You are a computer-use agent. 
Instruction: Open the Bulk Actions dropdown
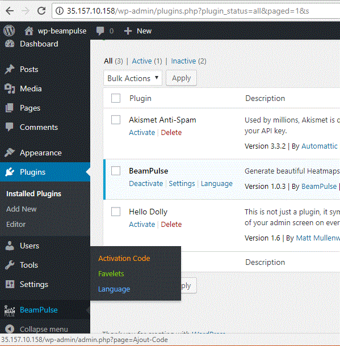click(133, 78)
